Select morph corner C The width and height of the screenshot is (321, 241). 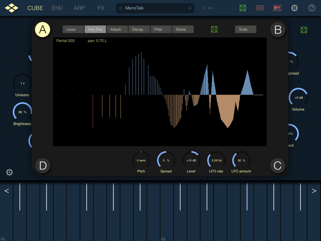point(278,166)
